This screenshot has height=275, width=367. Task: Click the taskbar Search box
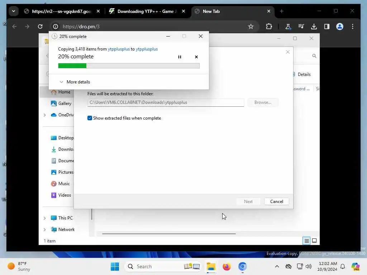(163, 266)
